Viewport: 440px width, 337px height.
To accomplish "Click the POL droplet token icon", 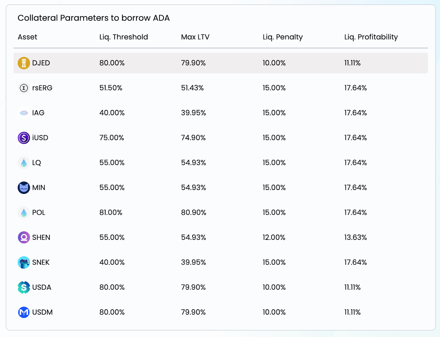I will pos(24,213).
